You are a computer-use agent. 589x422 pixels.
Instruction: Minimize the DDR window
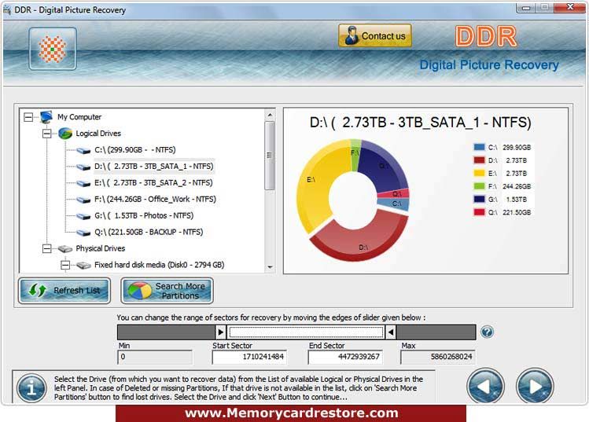pos(525,8)
